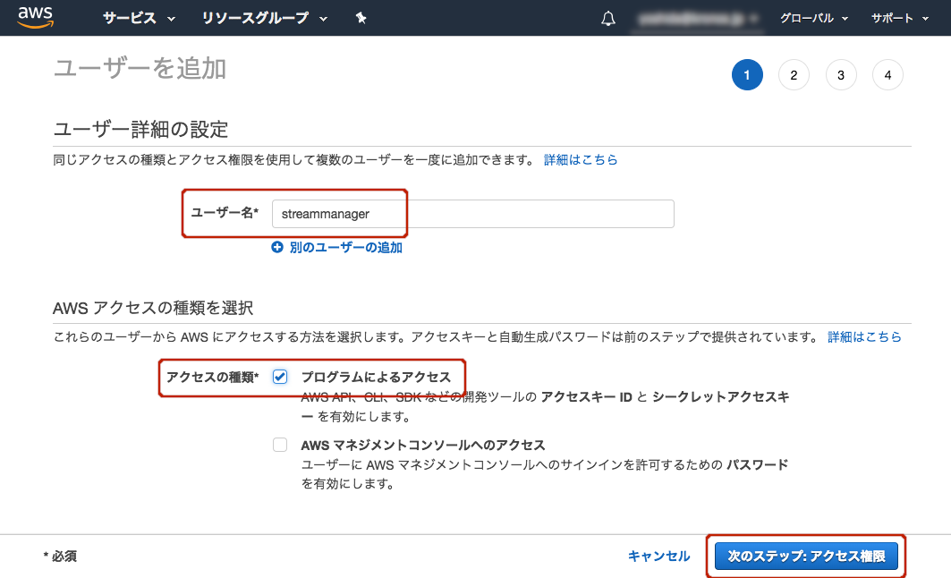This screenshot has width=951, height=578.
Task: Toggle the プログラムによるアクセス checkbox
Action: [280, 377]
